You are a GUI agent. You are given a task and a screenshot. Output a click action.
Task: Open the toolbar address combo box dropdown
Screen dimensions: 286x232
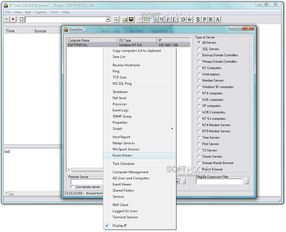[x=108, y=19]
